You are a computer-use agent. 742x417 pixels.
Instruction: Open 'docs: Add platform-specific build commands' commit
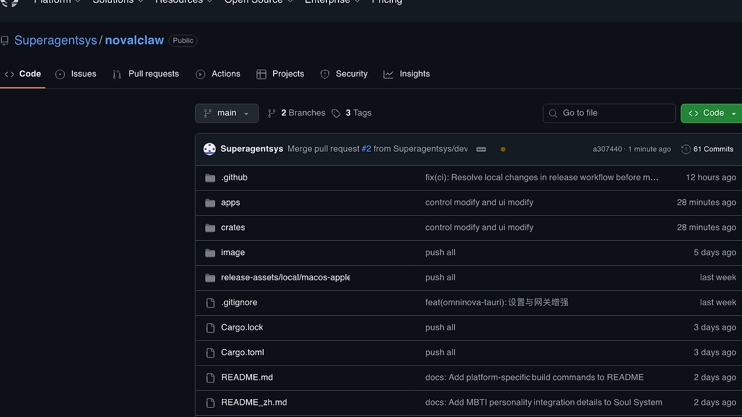click(x=534, y=377)
